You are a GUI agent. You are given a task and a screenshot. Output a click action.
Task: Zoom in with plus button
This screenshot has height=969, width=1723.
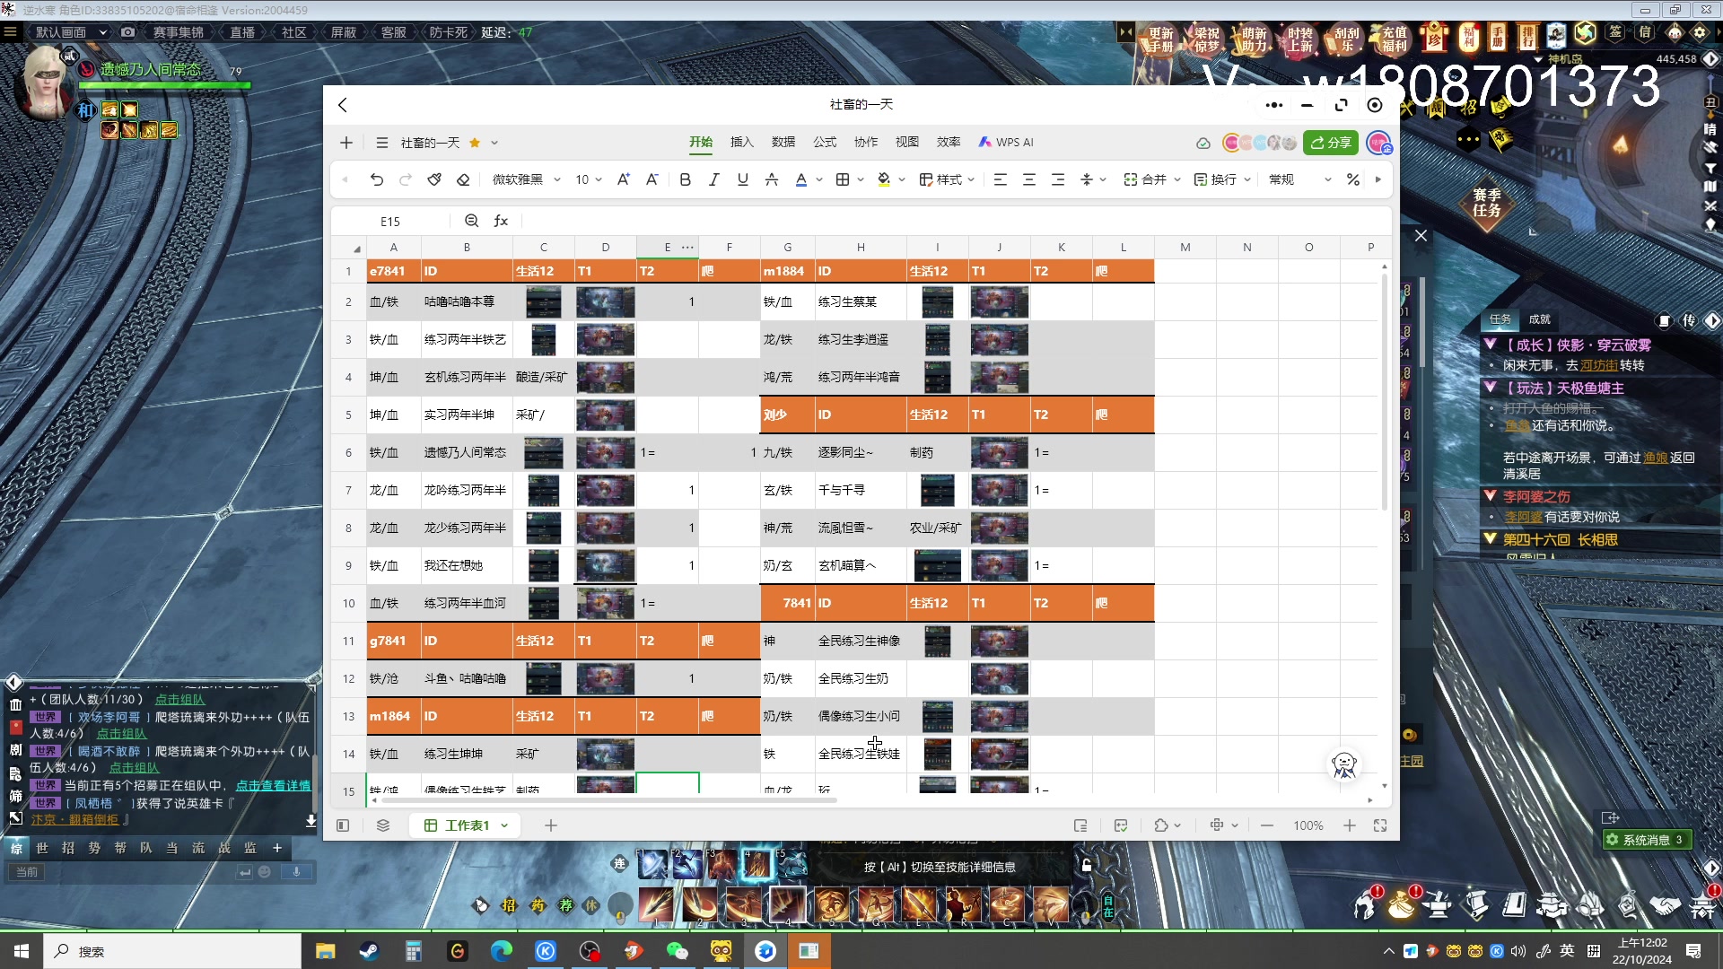[x=1350, y=825]
